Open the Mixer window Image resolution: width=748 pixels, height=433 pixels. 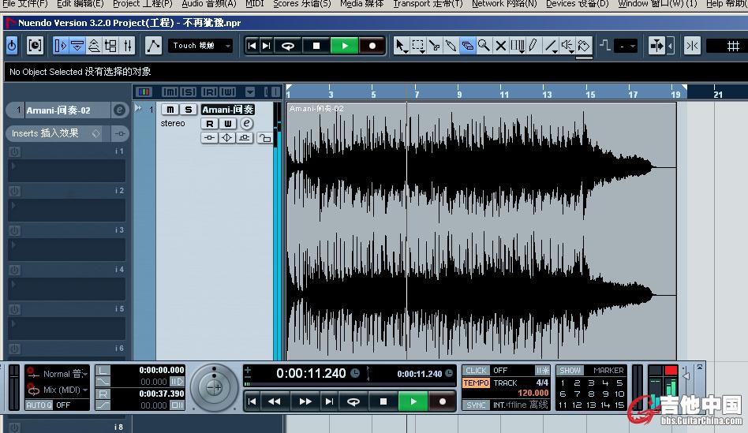127,46
